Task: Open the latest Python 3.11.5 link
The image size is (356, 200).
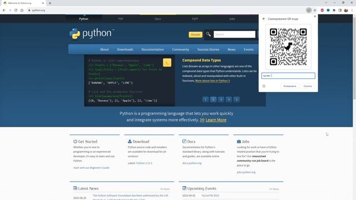Action: [144, 163]
